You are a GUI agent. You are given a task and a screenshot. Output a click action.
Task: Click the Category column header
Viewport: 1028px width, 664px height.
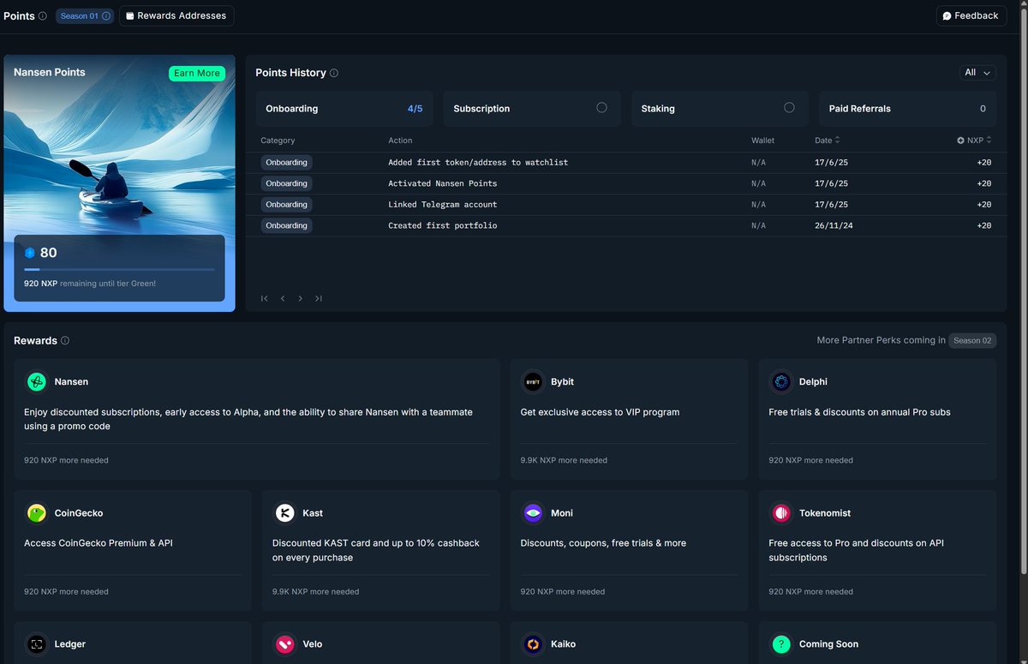[x=278, y=141]
